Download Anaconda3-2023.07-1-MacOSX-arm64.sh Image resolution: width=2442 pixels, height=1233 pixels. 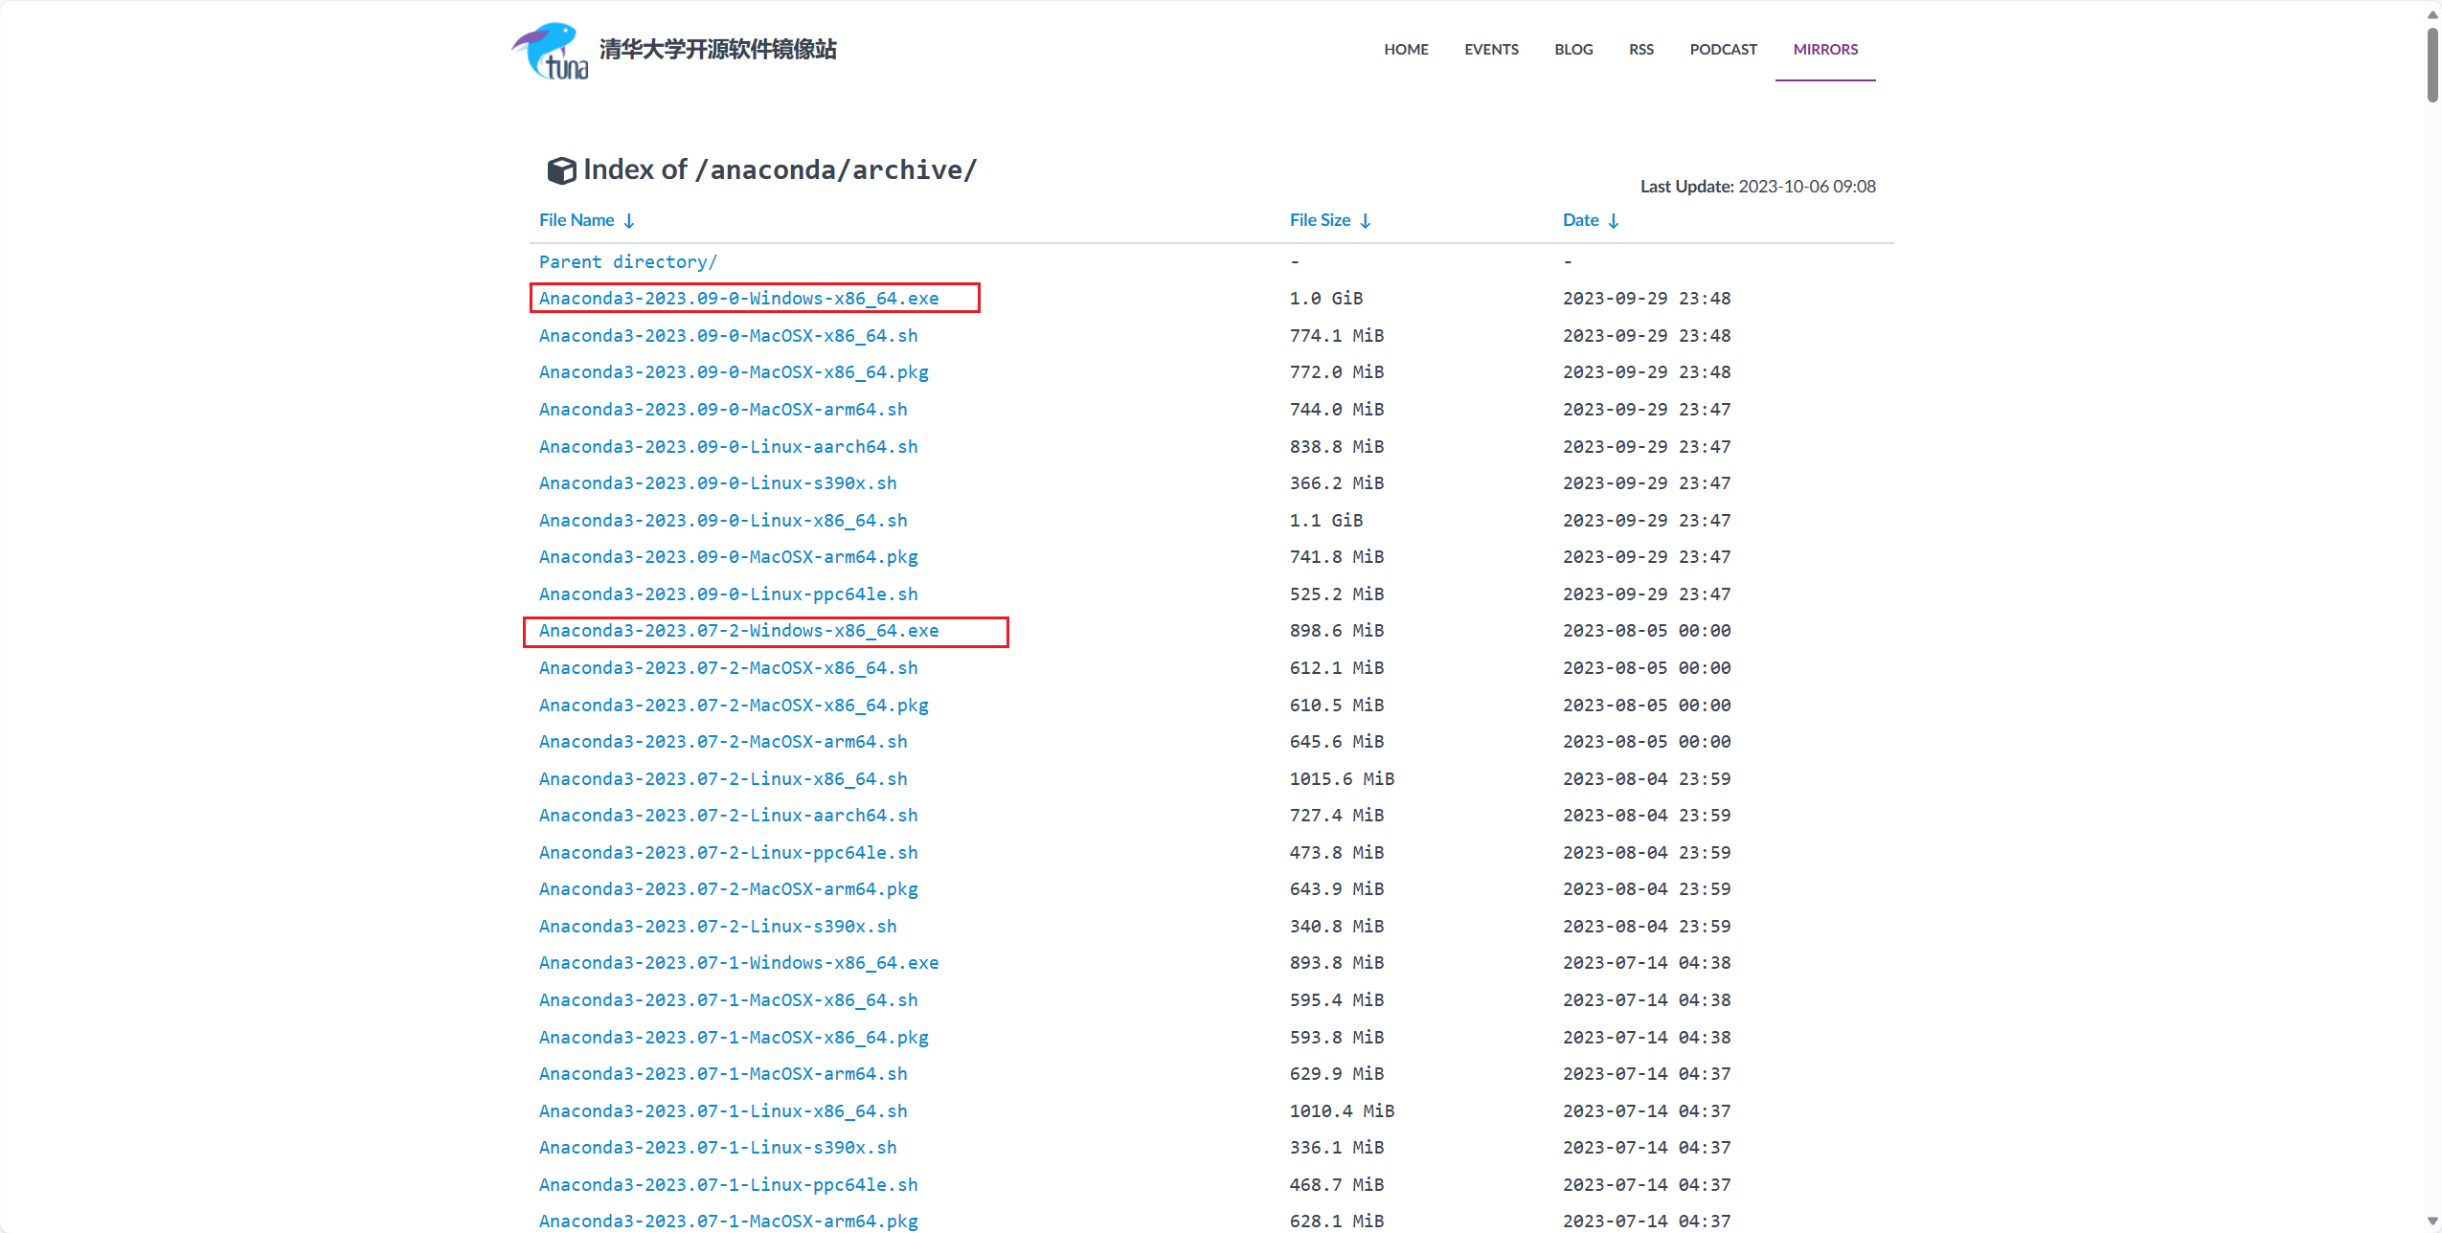722,1074
